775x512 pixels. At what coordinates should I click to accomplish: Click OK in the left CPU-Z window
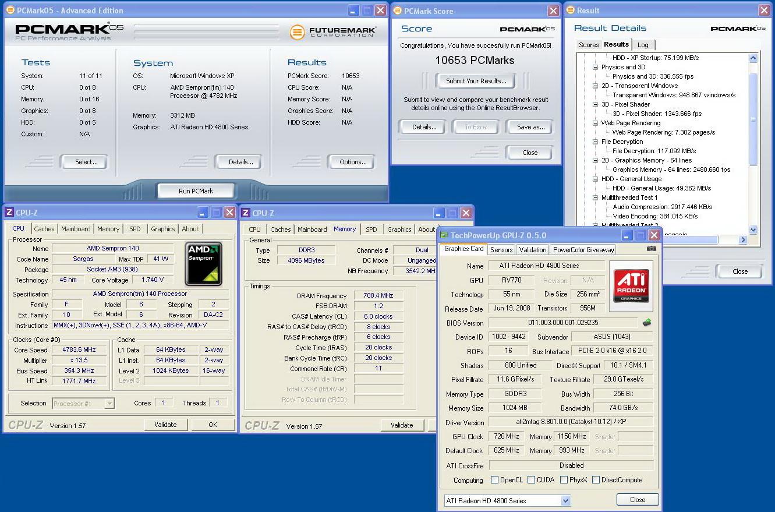[x=213, y=425]
